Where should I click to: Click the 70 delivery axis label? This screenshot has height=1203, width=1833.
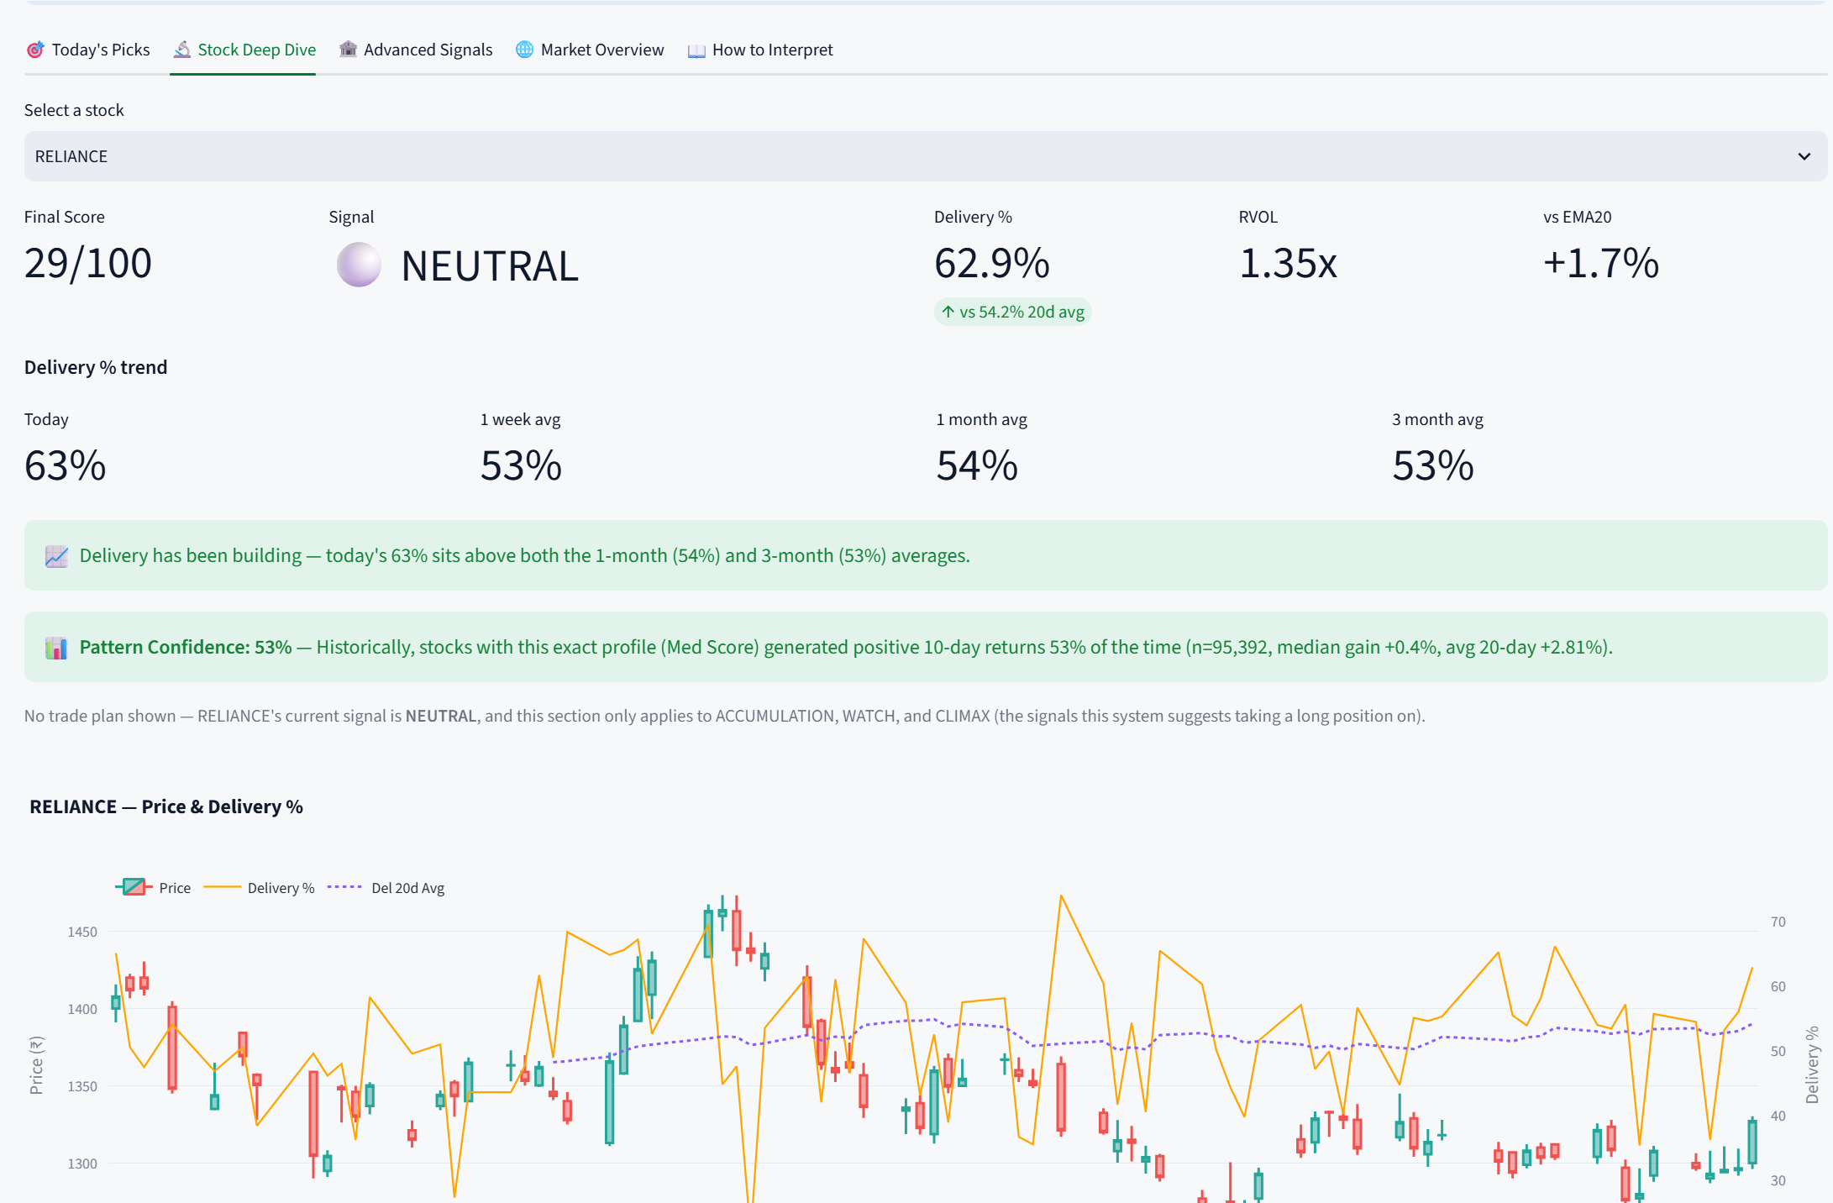tap(1778, 922)
